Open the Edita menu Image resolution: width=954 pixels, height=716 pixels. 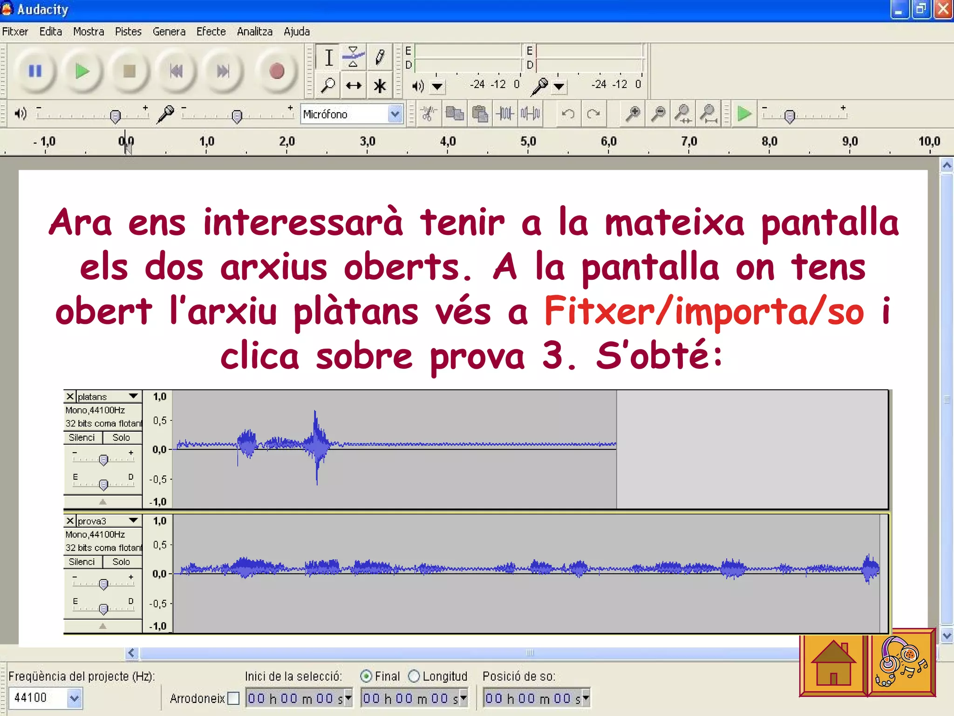(51, 32)
